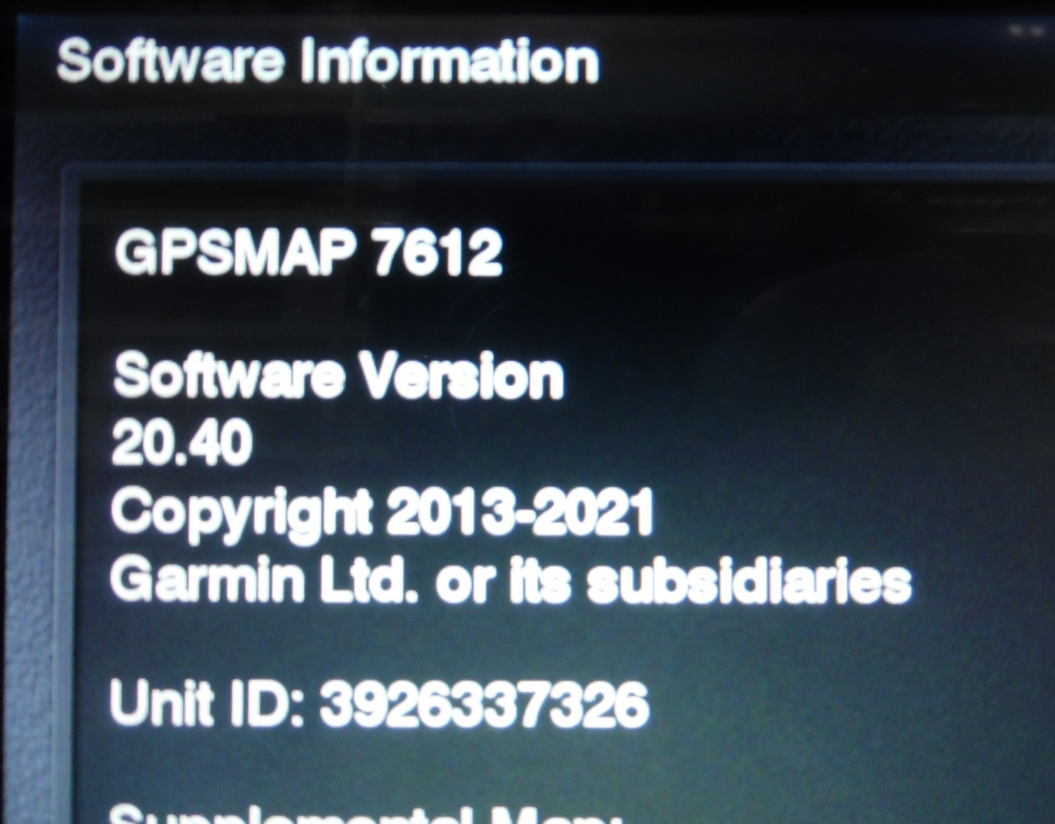Tap the Software Information page title

tap(328, 61)
